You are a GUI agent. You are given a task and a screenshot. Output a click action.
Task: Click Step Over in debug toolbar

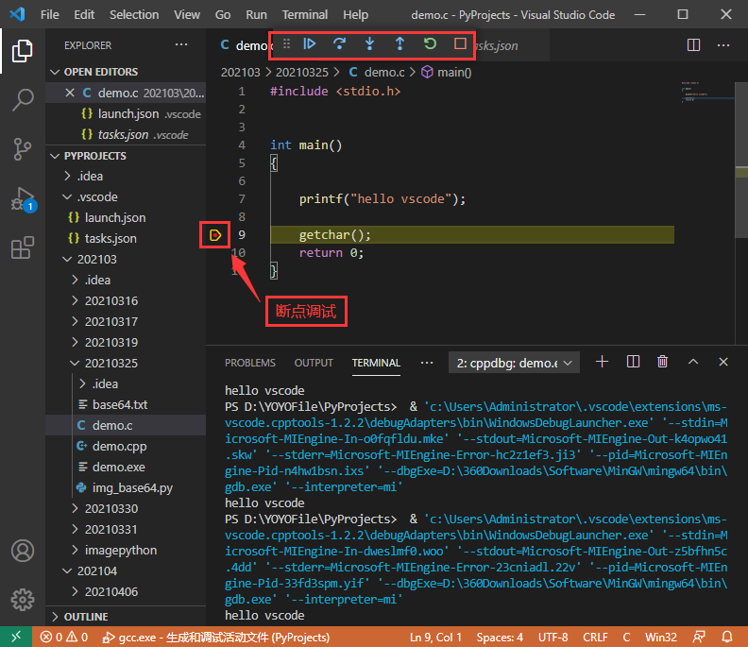tap(339, 43)
